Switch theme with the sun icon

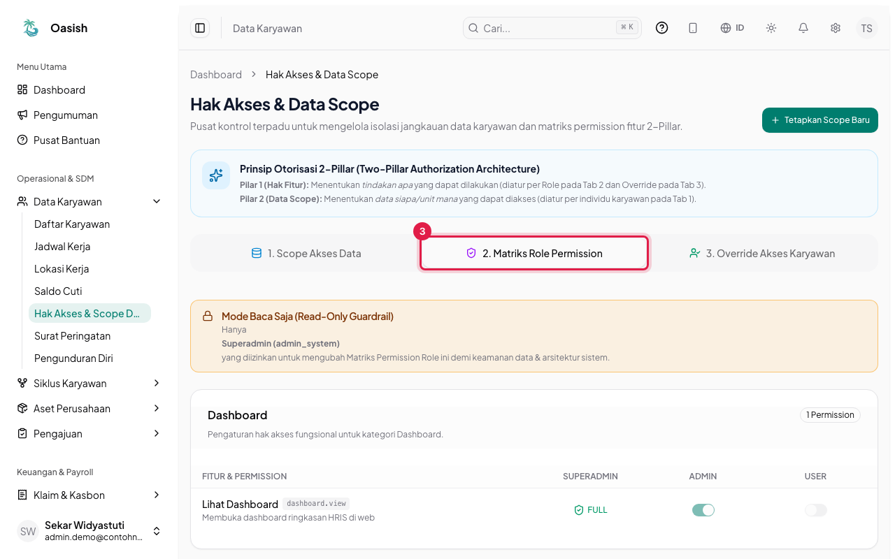[x=771, y=28]
